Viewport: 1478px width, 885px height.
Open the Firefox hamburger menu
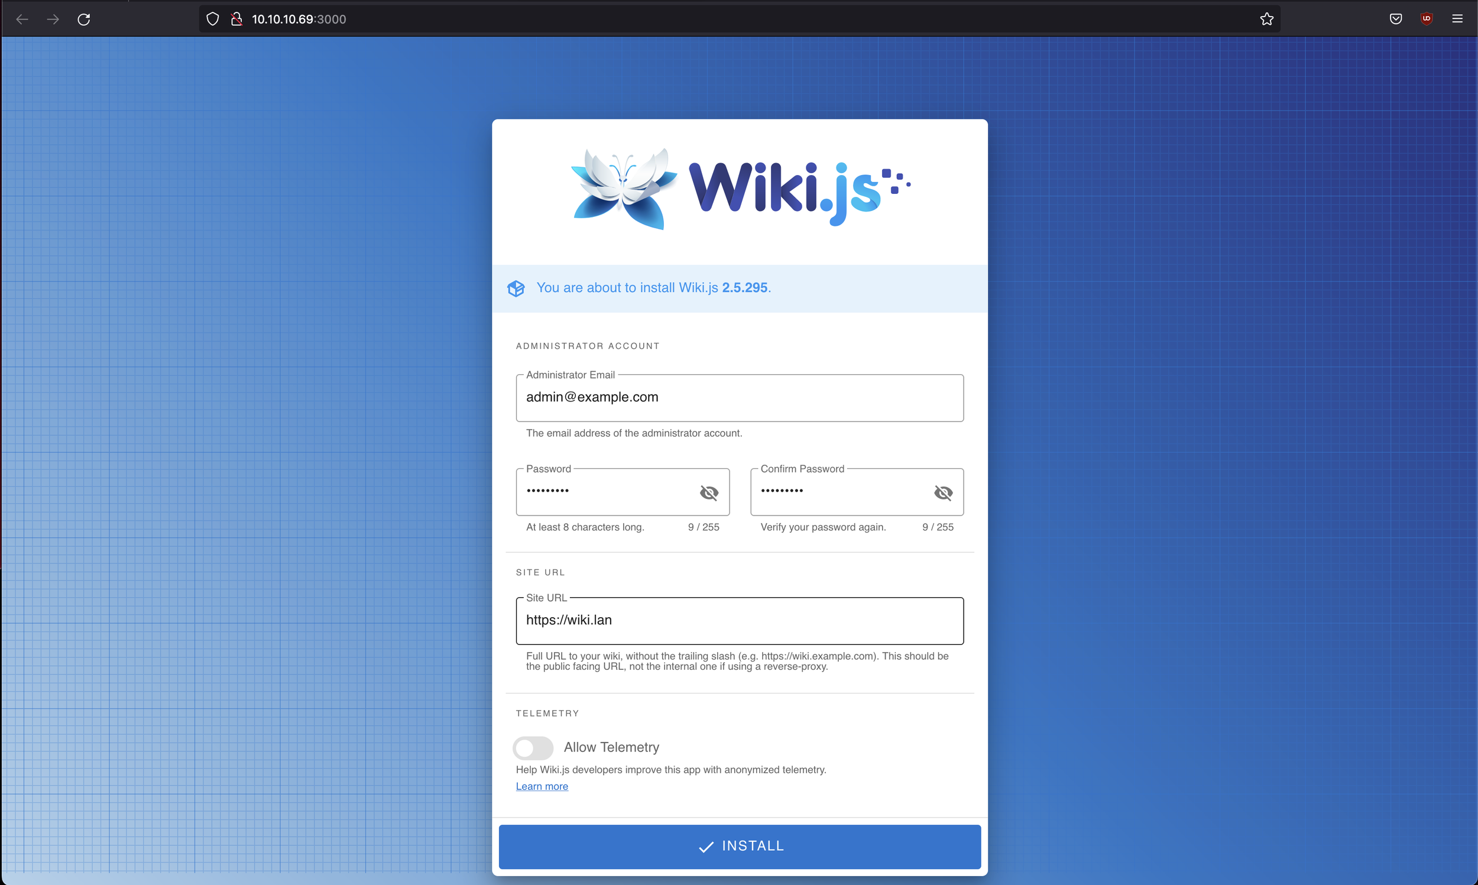pyautogui.click(x=1457, y=19)
